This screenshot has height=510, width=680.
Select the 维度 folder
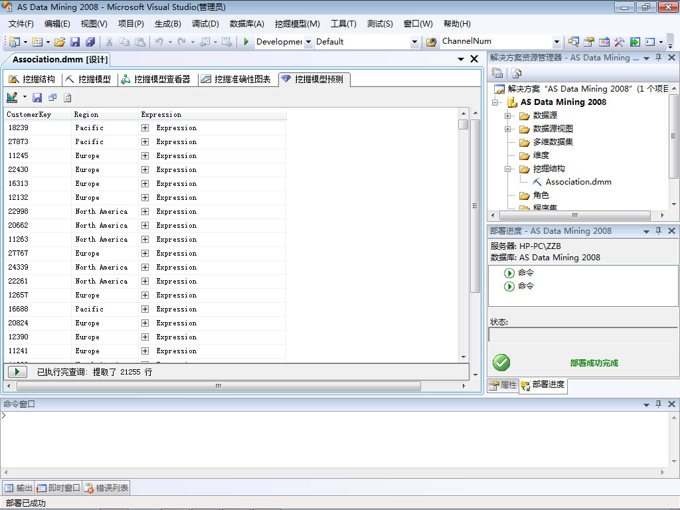pyautogui.click(x=541, y=155)
